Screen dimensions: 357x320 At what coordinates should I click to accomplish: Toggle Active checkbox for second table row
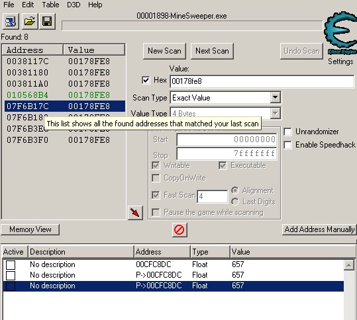pyautogui.click(x=11, y=276)
